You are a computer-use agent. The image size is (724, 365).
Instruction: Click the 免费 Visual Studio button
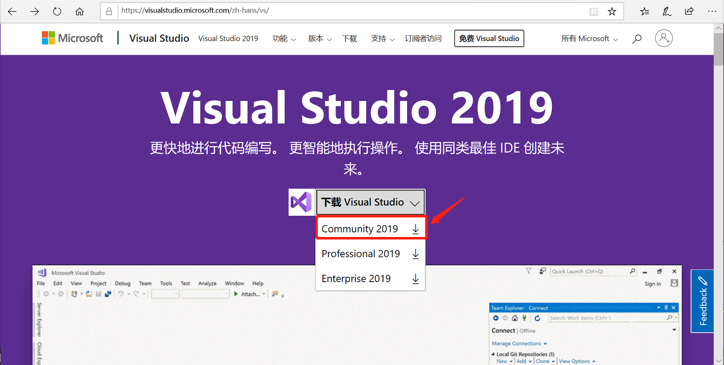(489, 38)
